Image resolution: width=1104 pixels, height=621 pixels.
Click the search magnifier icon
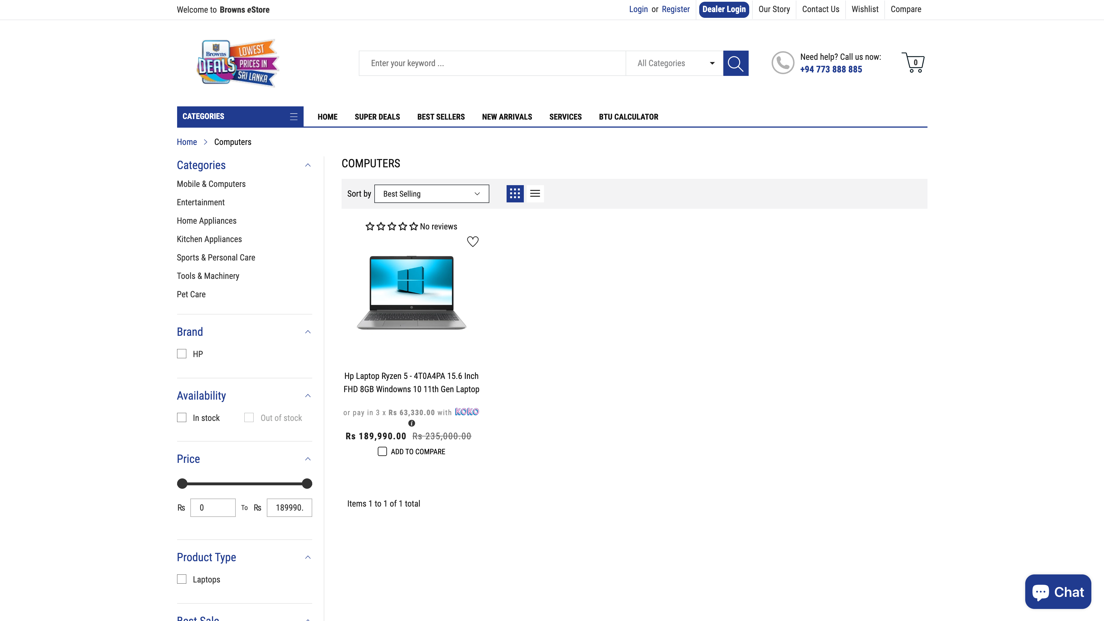tap(736, 63)
